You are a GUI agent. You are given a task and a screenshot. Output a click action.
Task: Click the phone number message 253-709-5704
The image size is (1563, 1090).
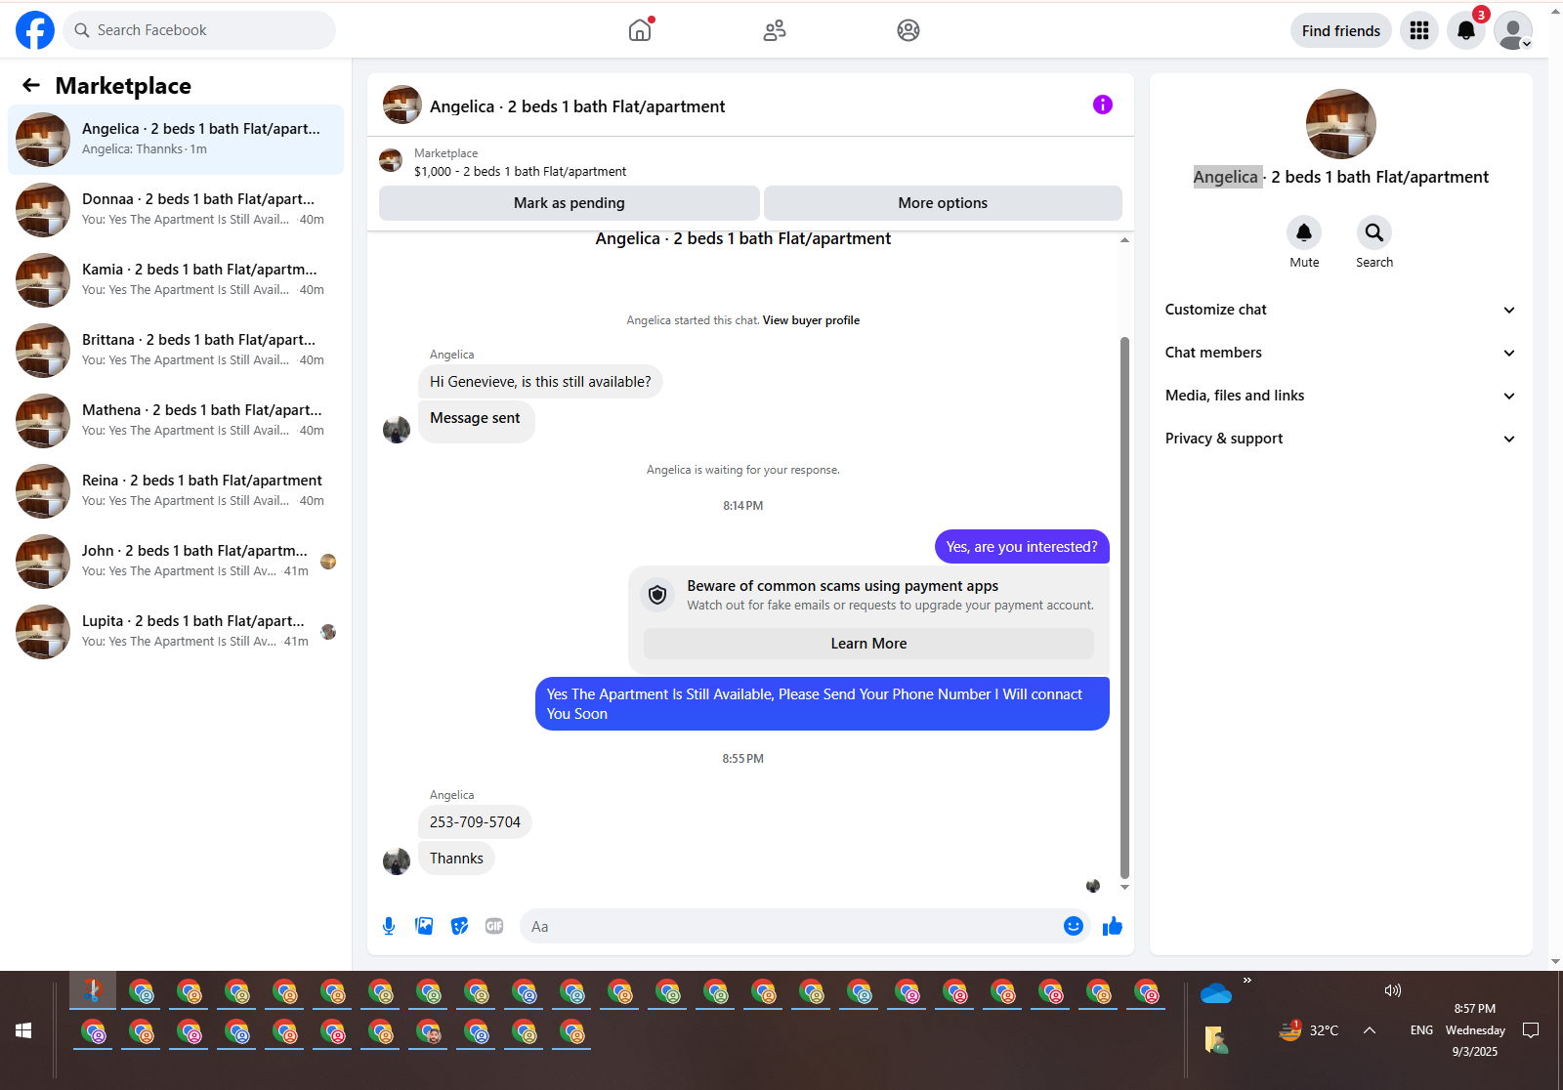[475, 822]
